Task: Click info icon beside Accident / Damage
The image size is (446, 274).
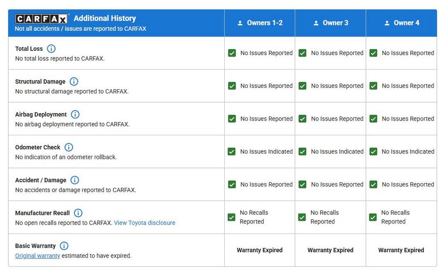Action: point(74,180)
